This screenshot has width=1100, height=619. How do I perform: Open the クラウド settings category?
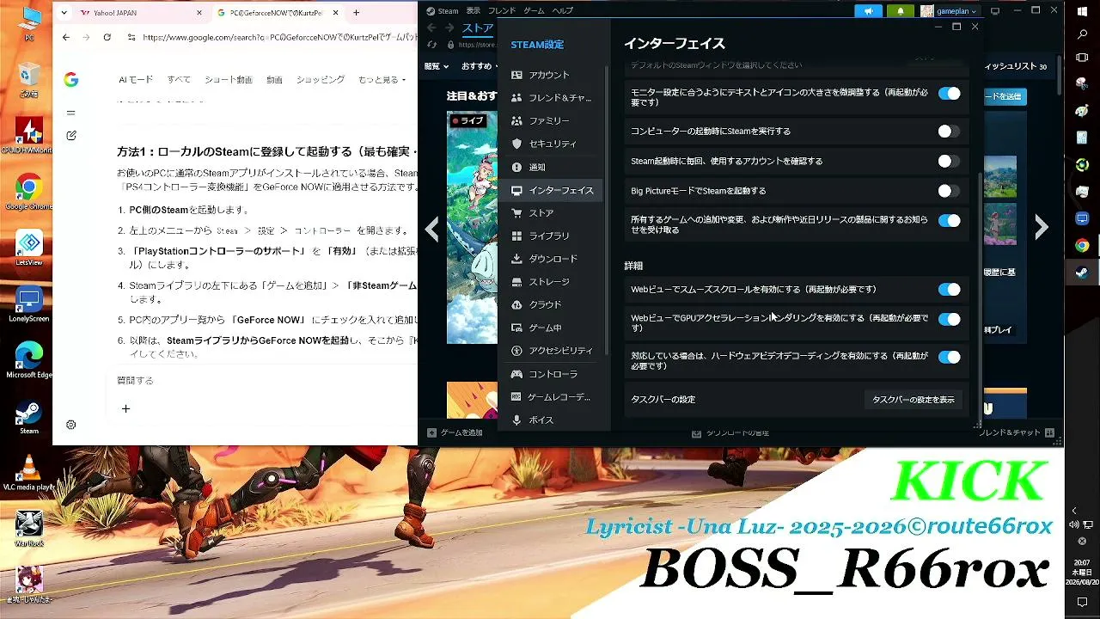click(x=550, y=305)
